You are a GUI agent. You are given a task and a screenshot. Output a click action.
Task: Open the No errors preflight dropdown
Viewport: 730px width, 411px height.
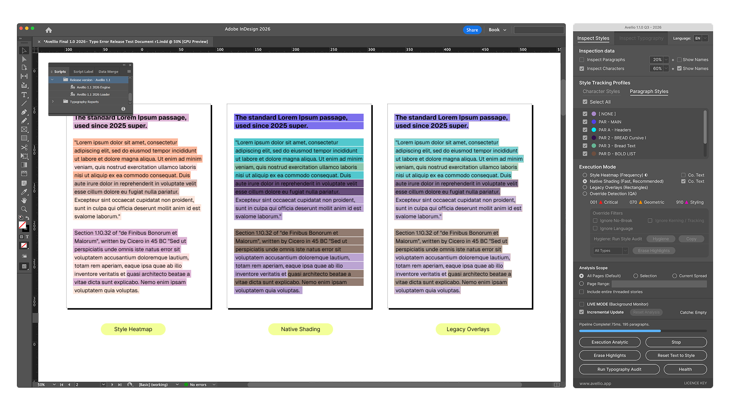[x=214, y=385]
